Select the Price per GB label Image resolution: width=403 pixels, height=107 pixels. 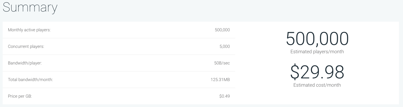coord(20,96)
